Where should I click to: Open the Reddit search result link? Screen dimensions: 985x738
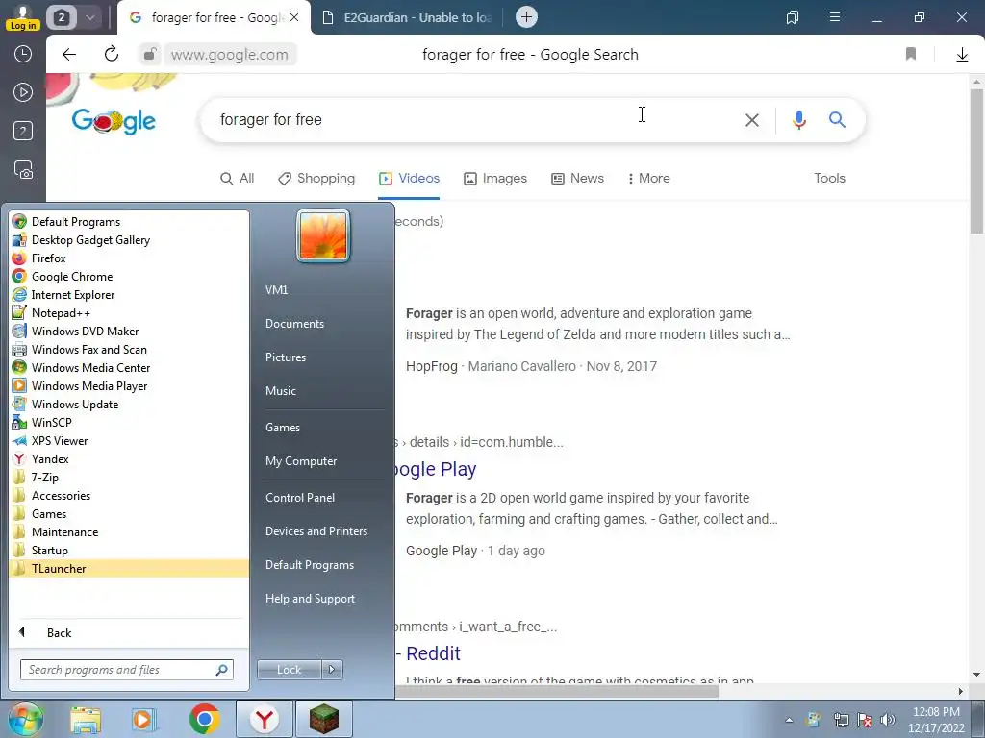click(433, 653)
